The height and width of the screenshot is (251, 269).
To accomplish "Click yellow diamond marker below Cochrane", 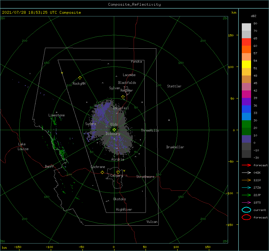I will [102, 173].
